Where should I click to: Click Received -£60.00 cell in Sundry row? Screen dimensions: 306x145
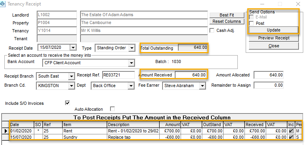(x=255, y=137)
